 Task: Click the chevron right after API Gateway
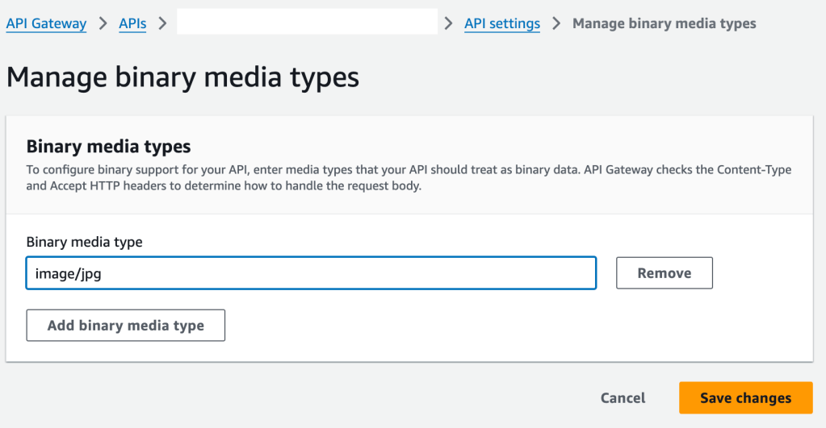pyautogui.click(x=103, y=23)
